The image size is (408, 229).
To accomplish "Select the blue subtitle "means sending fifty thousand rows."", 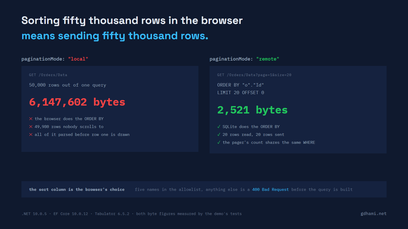I will (115, 36).
